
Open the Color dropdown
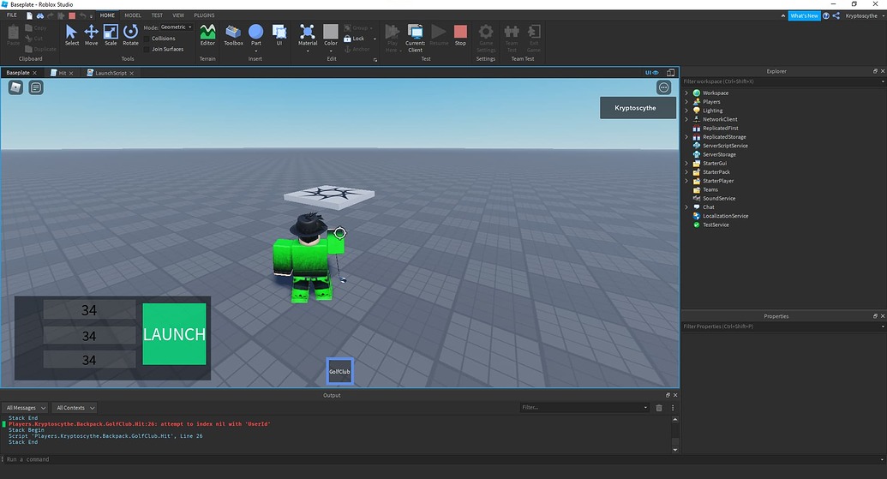(330, 51)
